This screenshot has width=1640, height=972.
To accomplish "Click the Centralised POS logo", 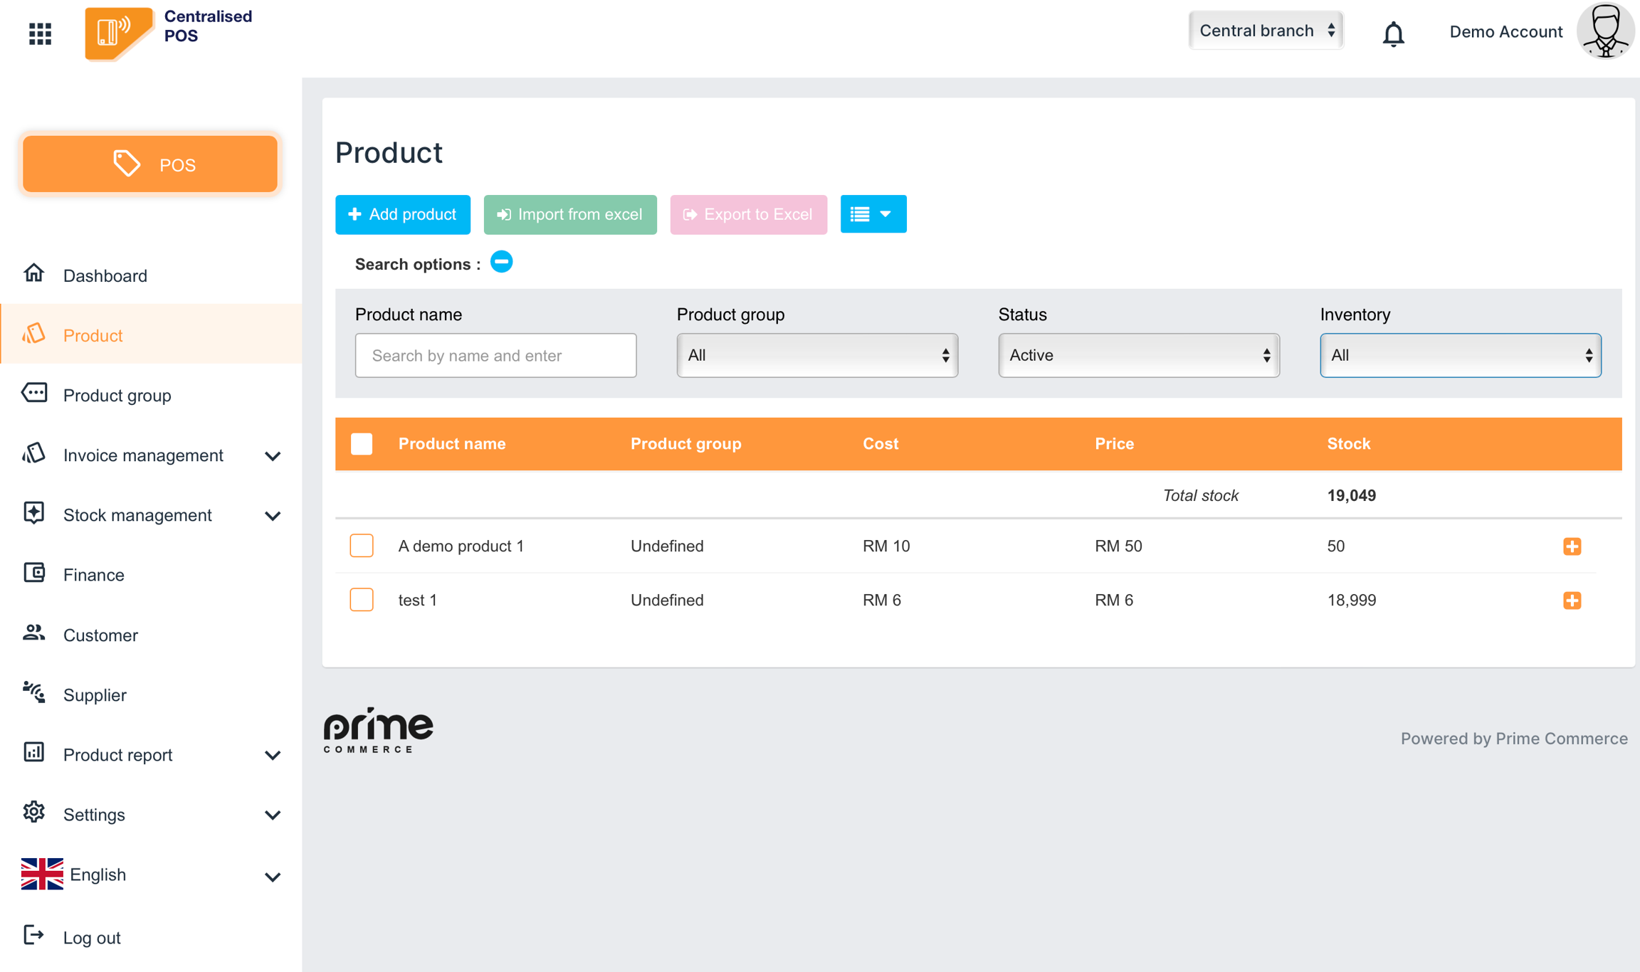I will (x=118, y=33).
